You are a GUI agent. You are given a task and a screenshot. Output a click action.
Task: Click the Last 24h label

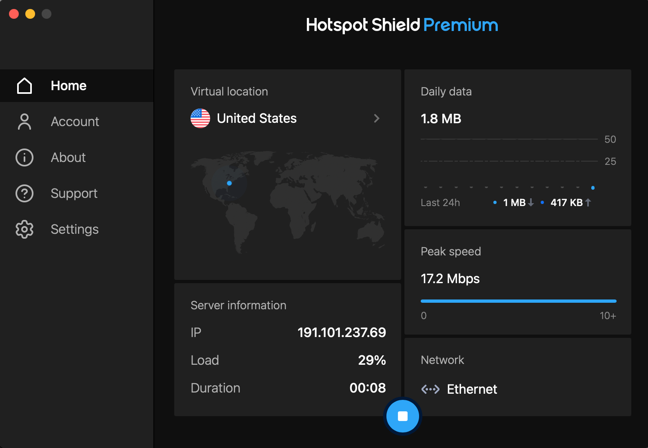point(440,203)
